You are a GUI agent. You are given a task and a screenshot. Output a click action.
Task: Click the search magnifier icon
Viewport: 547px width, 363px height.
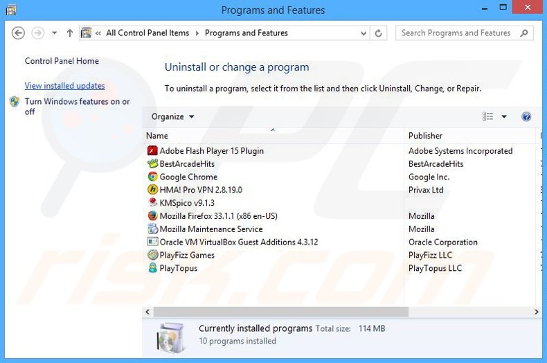(524, 33)
